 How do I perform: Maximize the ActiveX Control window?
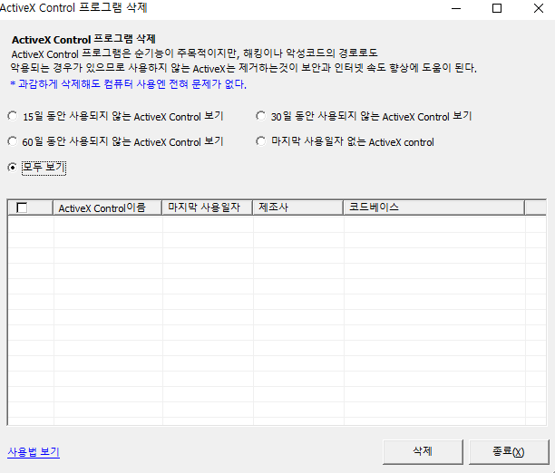pyautogui.click(x=497, y=8)
